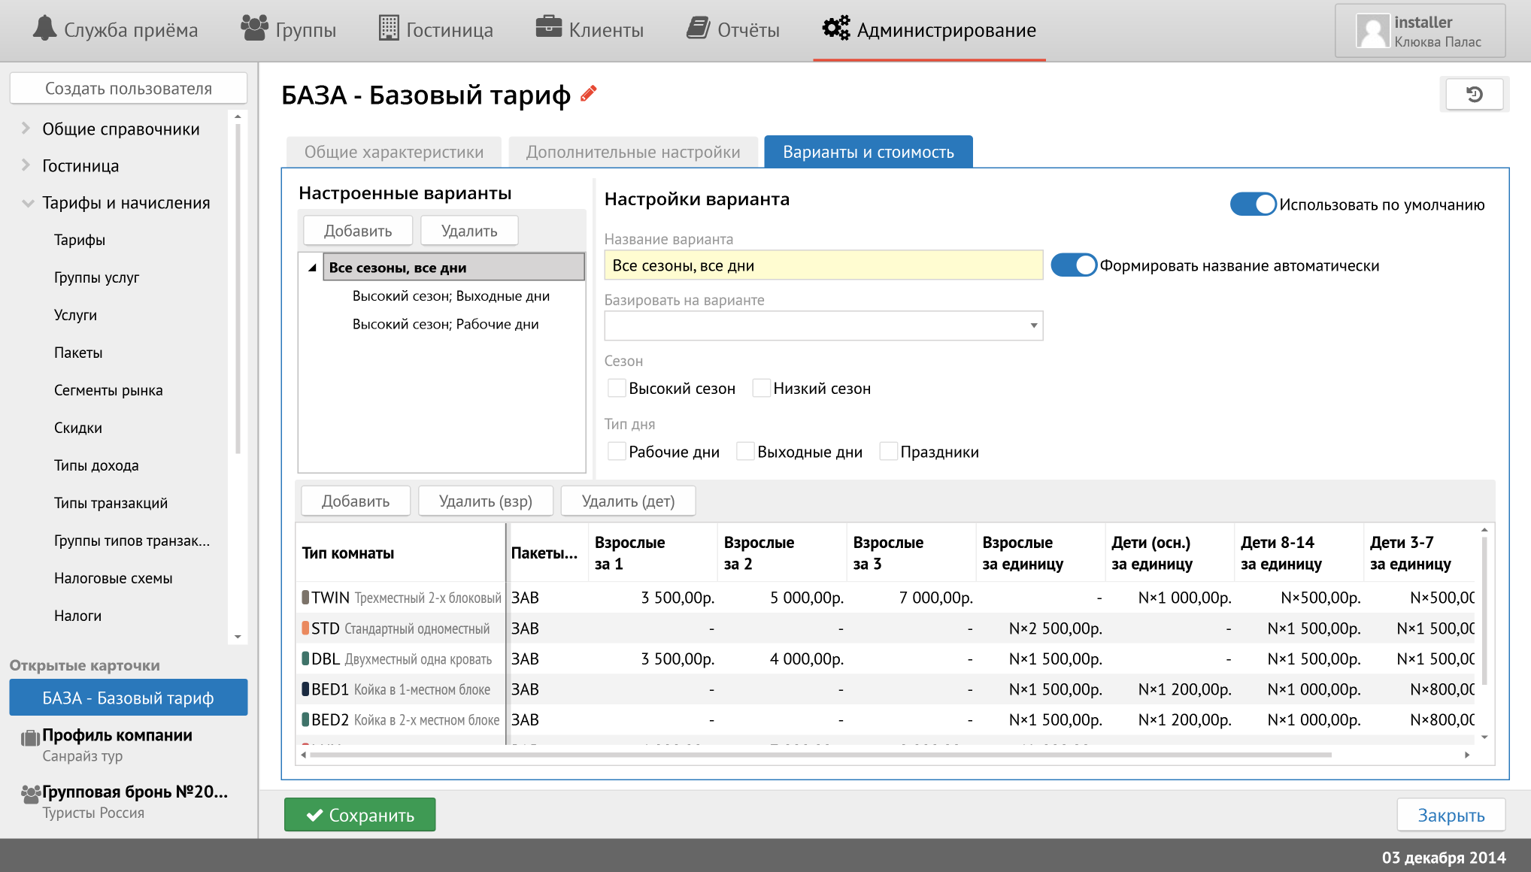
Task: Check the Высокий сезон checkbox
Action: [616, 389]
